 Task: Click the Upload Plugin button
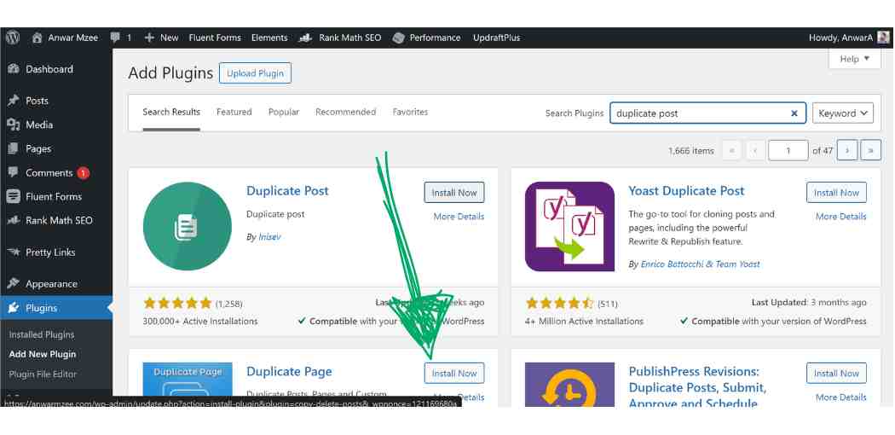[x=255, y=73]
